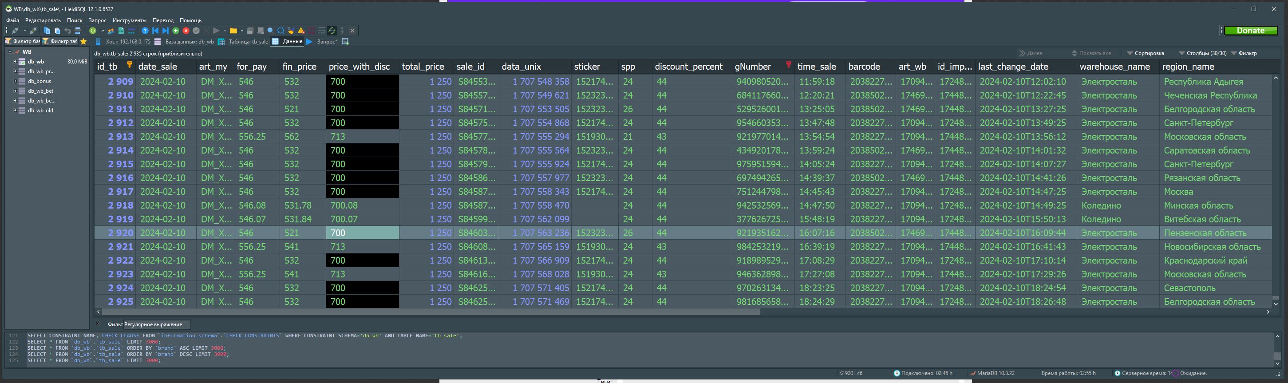
Task: Click the disconnect from server icon
Action: click(x=33, y=31)
